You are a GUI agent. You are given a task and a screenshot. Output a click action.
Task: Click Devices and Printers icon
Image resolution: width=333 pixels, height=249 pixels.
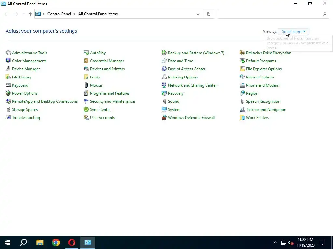click(x=86, y=69)
